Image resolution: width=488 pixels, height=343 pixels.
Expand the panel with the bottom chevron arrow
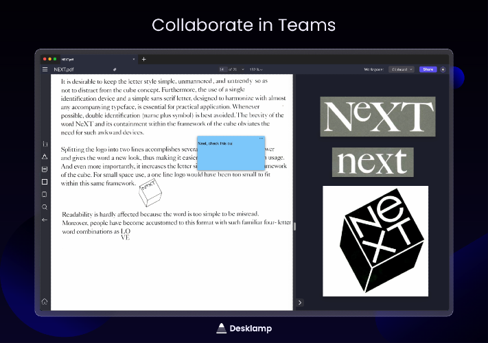(300, 303)
